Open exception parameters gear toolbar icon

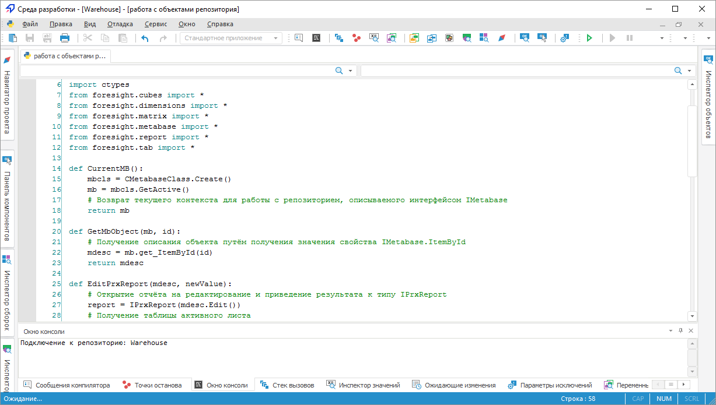click(564, 38)
